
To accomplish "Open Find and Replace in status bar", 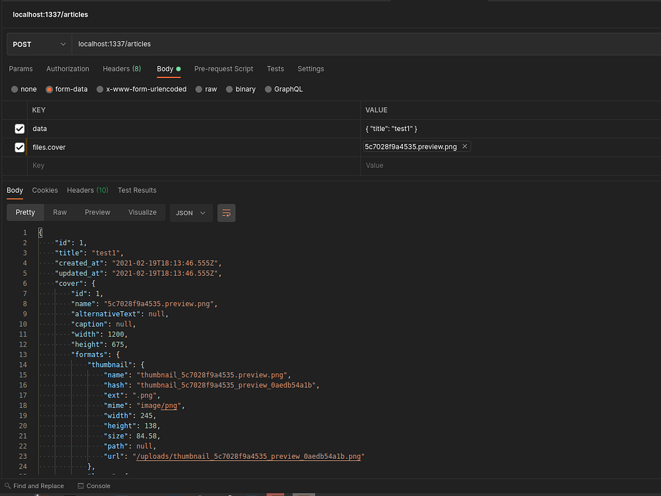I will pyautogui.click(x=34, y=486).
